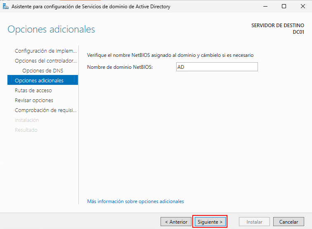Close the wizard with the X button

coord(303,7)
